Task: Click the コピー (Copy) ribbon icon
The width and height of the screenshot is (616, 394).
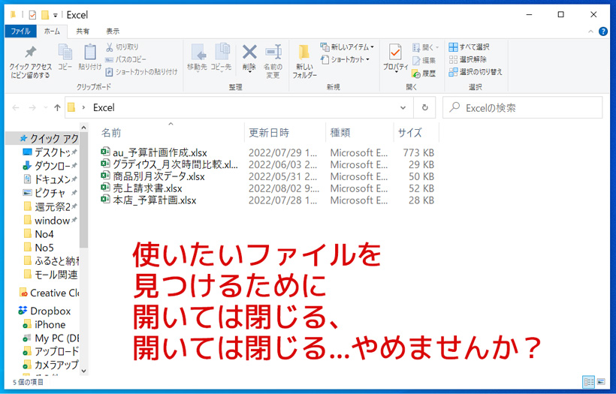Action: tap(65, 52)
